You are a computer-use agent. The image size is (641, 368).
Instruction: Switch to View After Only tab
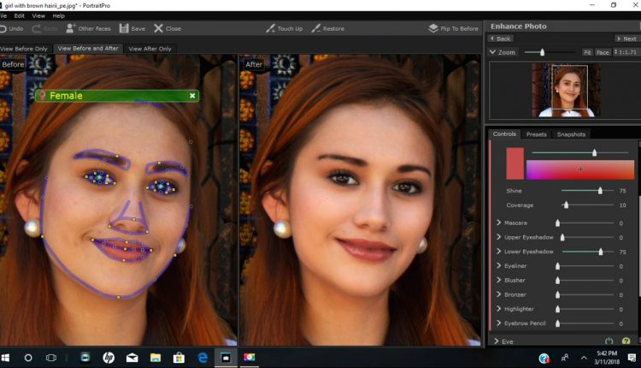150,49
